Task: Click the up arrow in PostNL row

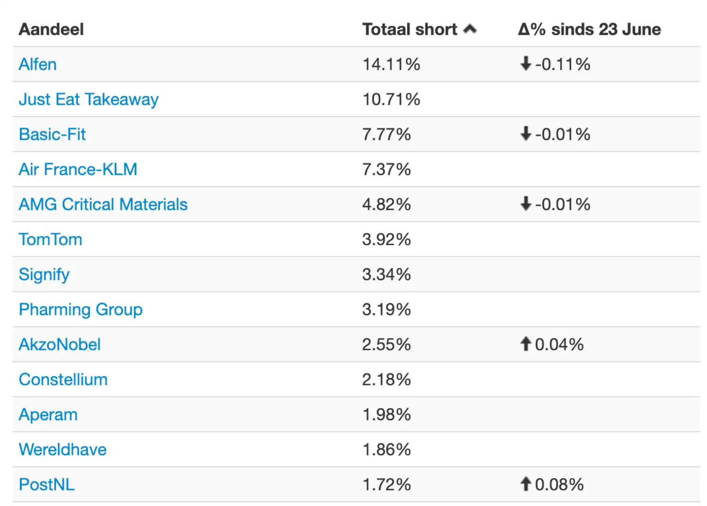Action: [x=526, y=484]
